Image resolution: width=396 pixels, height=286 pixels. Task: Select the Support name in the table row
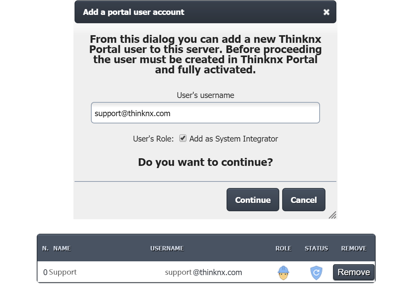tap(63, 272)
